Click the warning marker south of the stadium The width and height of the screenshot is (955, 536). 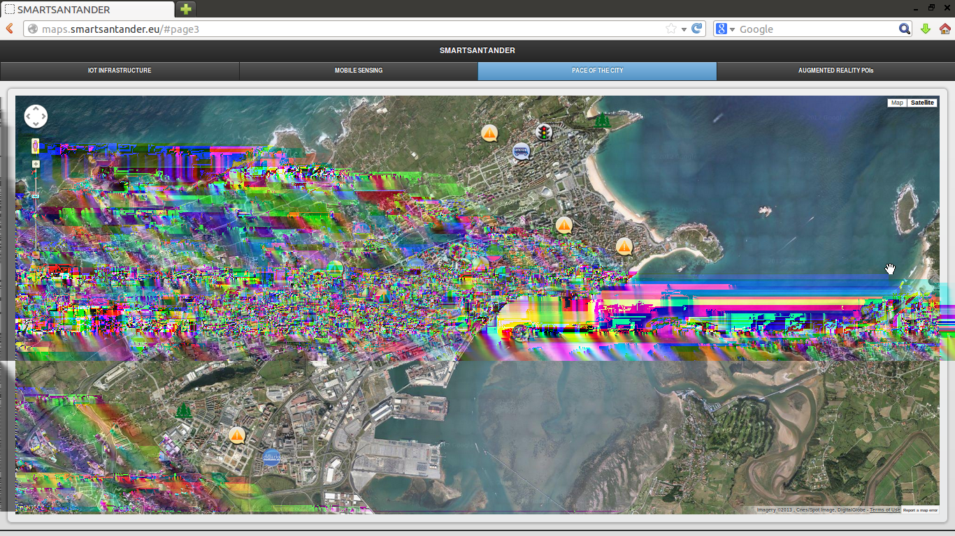[x=564, y=225]
